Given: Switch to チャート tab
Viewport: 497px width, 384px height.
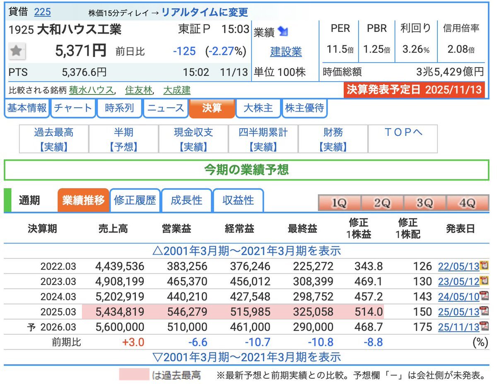Looking at the screenshot, I should click(x=73, y=109).
